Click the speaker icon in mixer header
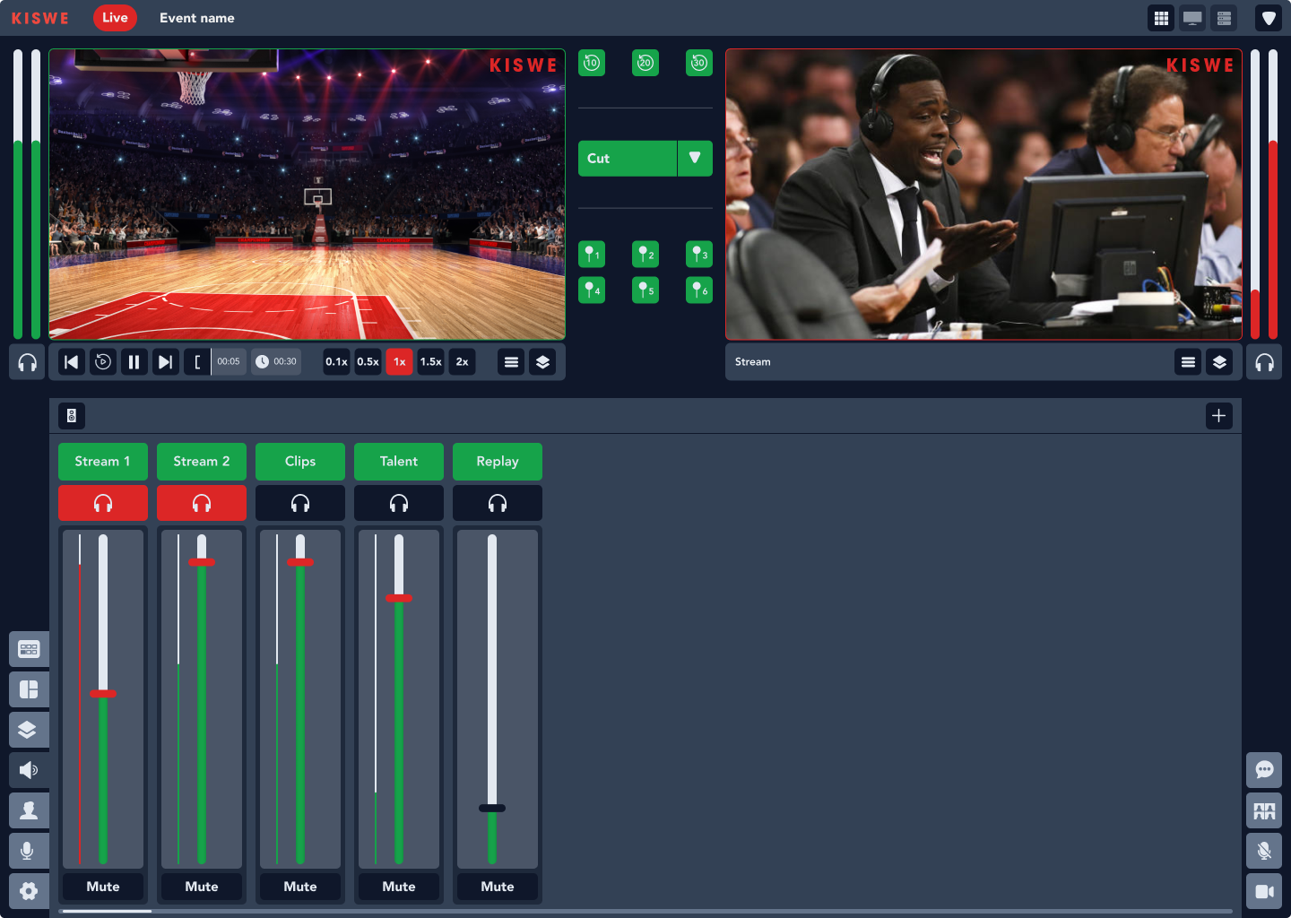 click(x=72, y=416)
